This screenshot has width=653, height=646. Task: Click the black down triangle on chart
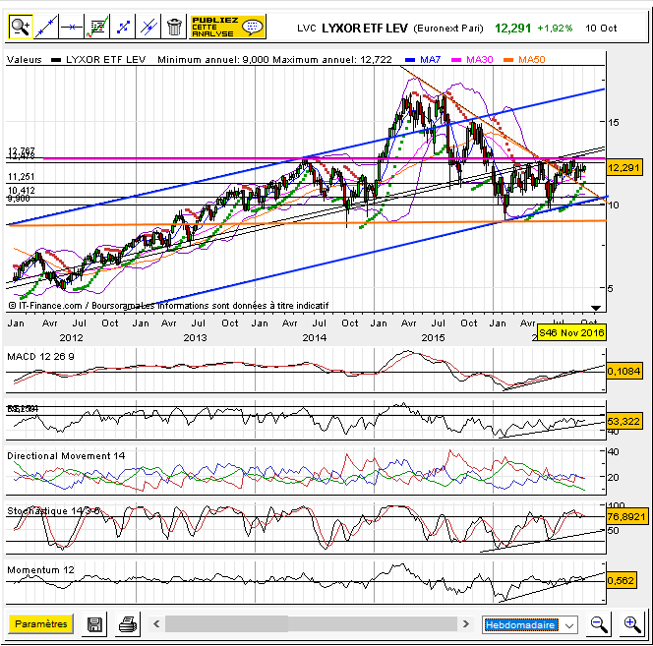click(x=594, y=309)
